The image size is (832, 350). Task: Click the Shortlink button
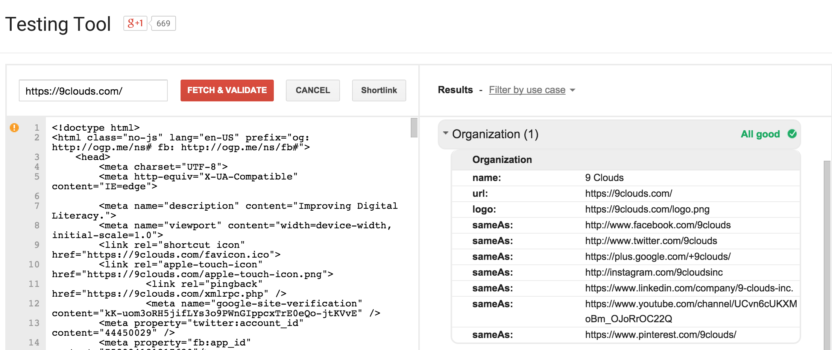(379, 90)
